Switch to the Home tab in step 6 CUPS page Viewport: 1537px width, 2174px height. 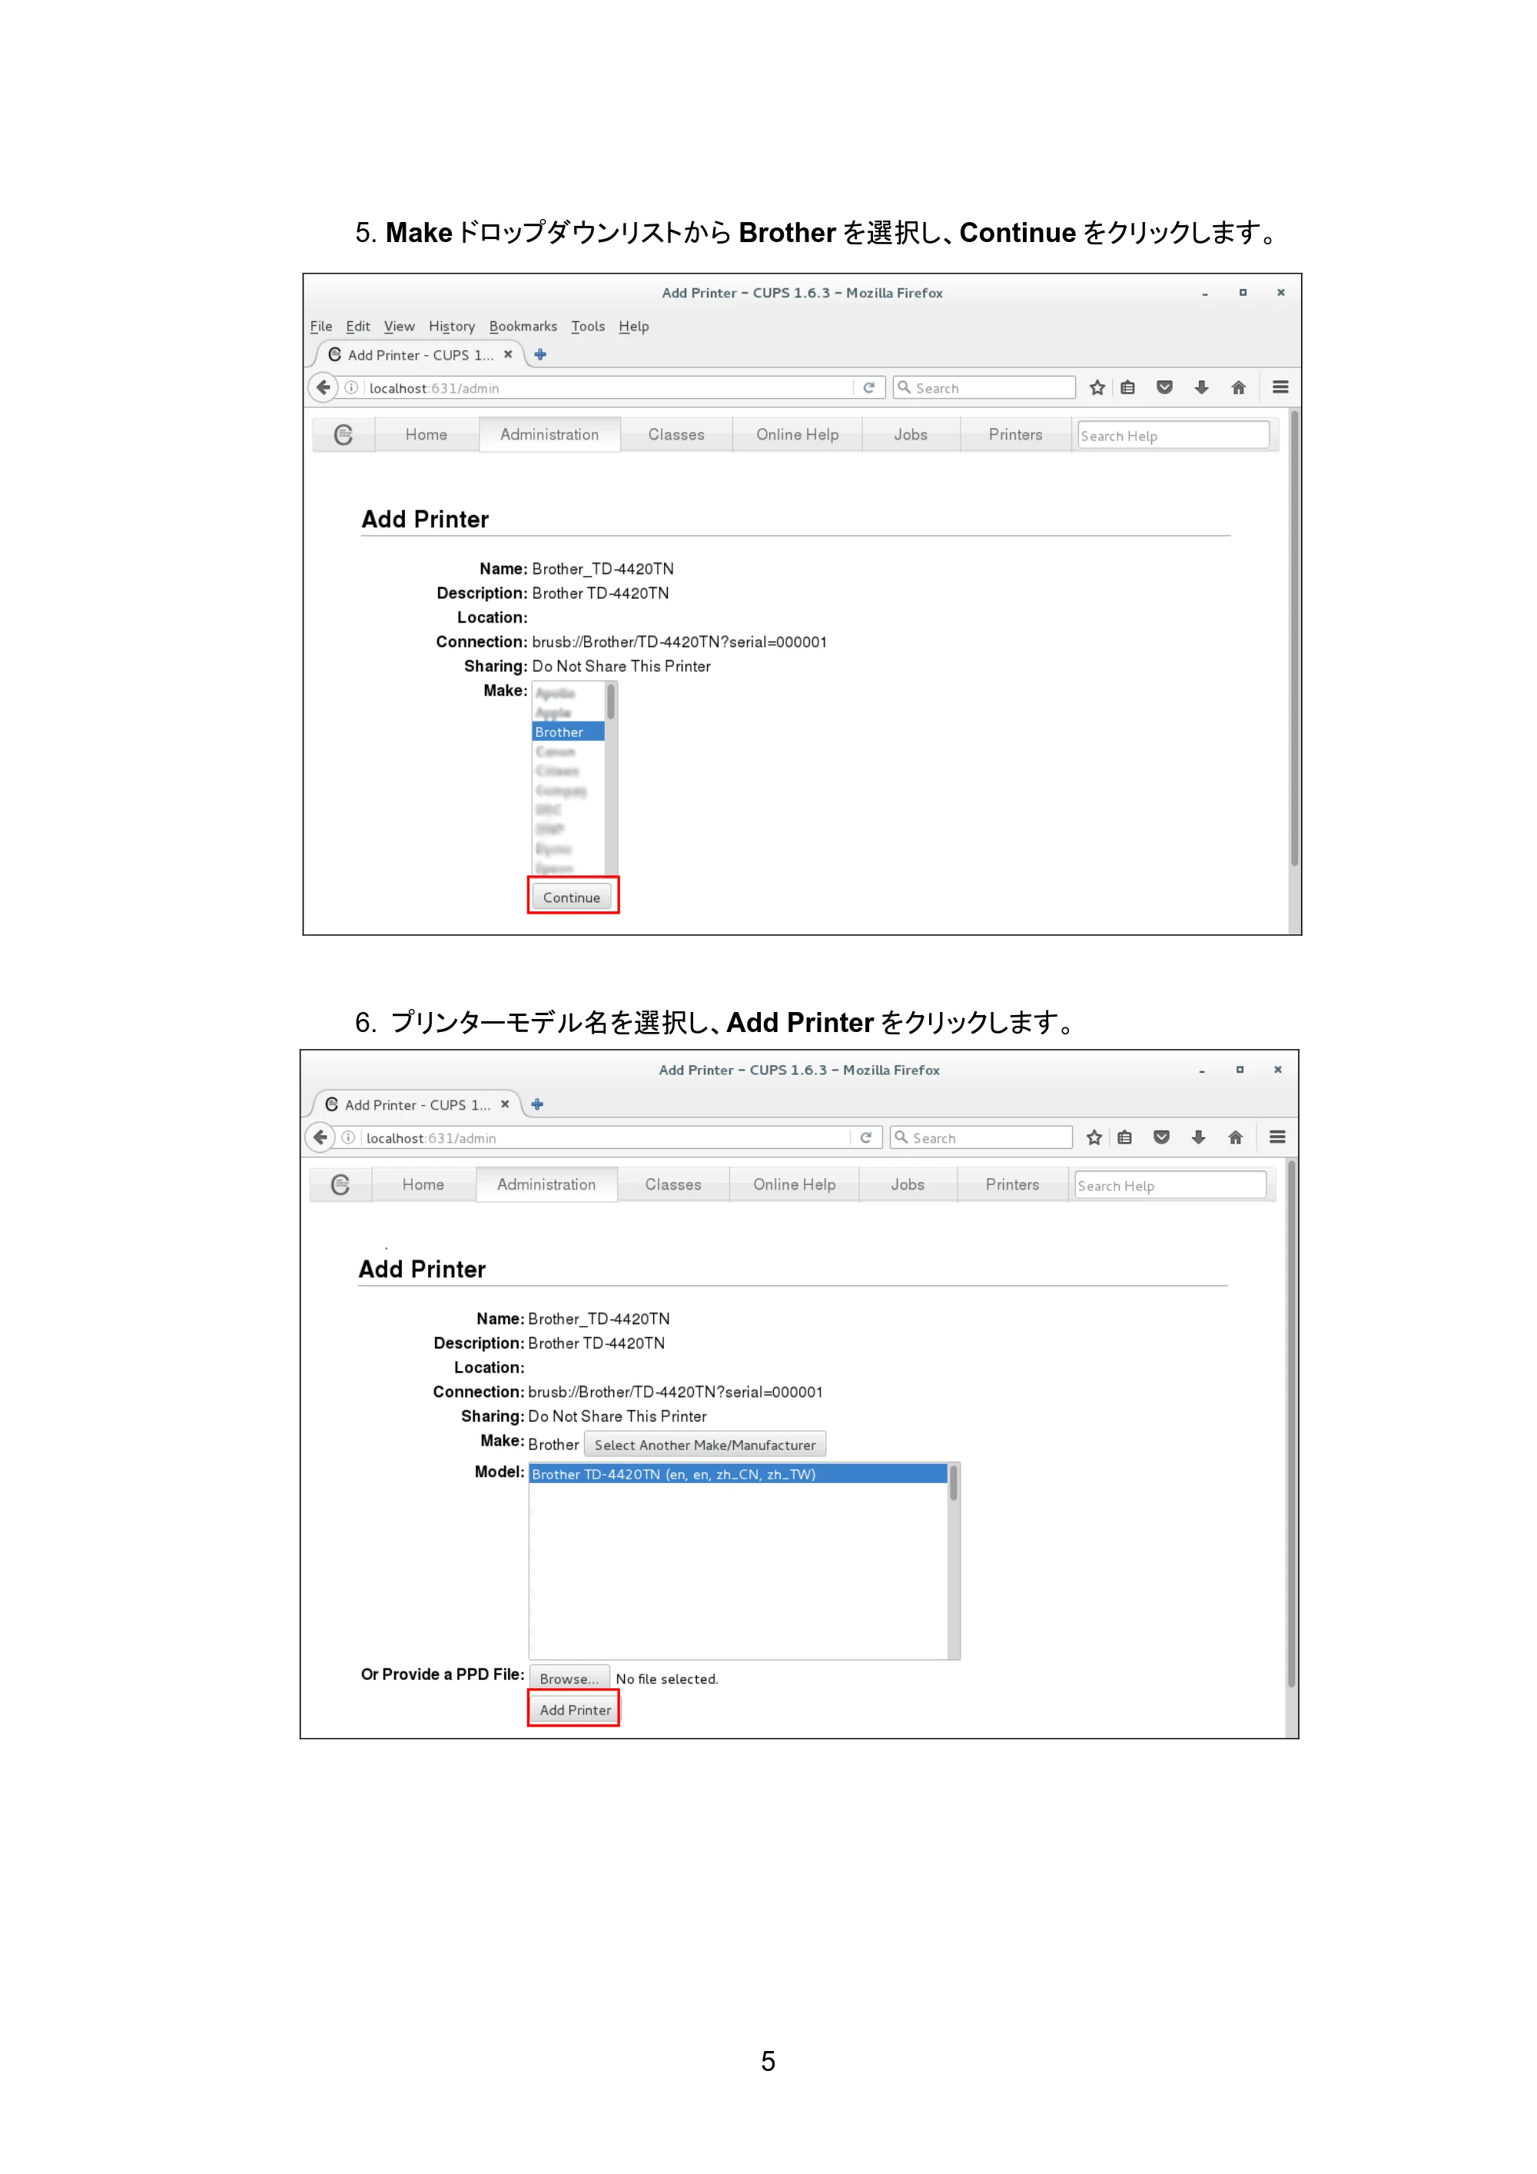(x=423, y=1184)
